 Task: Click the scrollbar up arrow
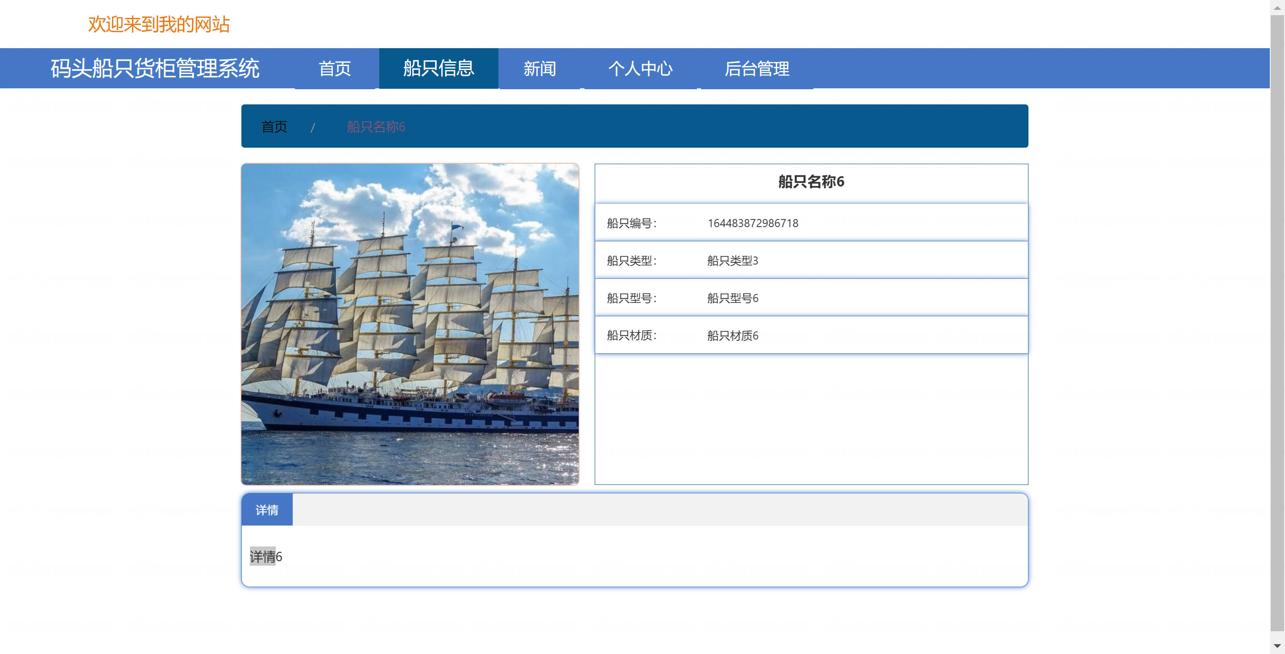[1277, 8]
